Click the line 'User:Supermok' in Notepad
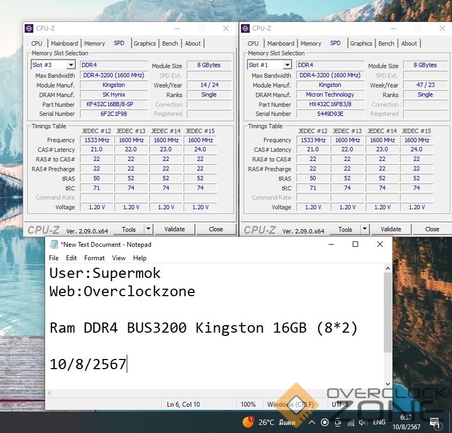This screenshot has width=452, height=433. pyautogui.click(x=105, y=273)
